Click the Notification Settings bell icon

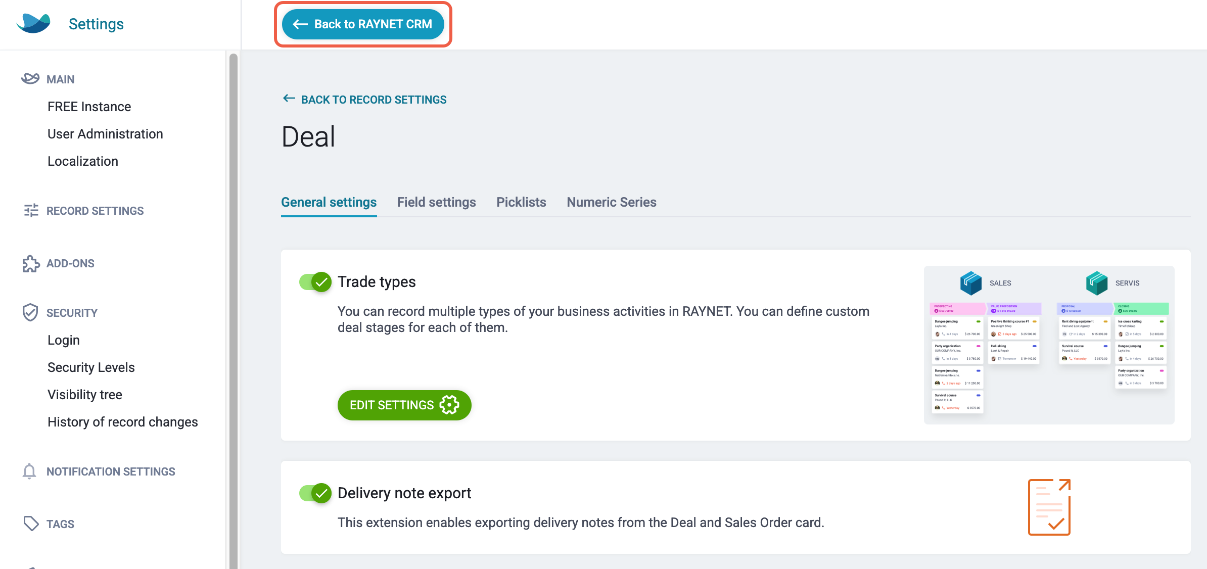coord(29,471)
